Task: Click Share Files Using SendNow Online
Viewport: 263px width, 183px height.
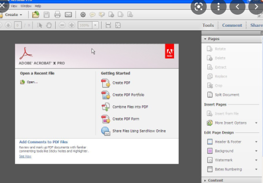Action: click(133, 131)
